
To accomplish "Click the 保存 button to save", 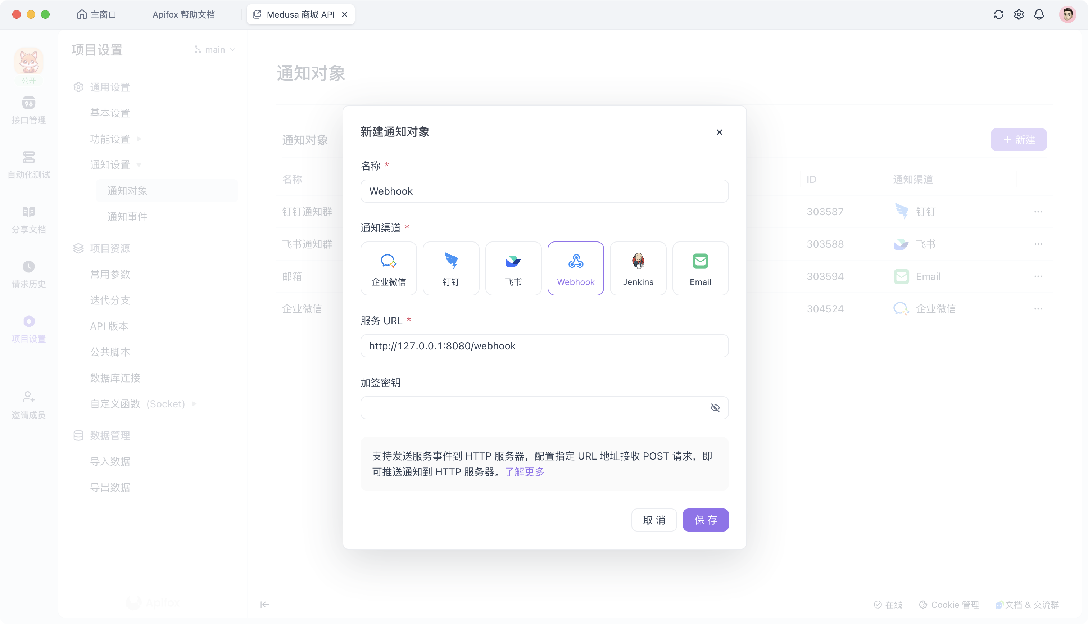I will pos(705,519).
